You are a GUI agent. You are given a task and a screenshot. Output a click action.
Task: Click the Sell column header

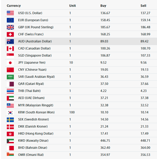point(143,6)
